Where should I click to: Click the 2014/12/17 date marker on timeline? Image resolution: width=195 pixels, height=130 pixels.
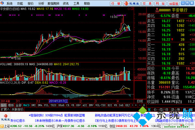click(58, 101)
